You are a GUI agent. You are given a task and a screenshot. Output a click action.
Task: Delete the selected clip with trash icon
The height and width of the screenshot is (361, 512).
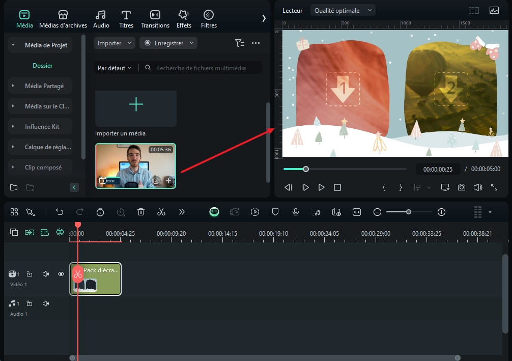pos(141,212)
